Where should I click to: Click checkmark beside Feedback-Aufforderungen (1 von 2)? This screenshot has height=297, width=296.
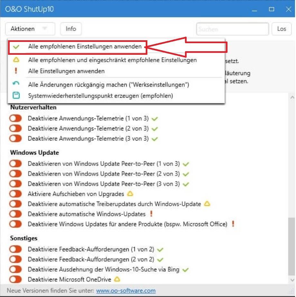pyautogui.click(x=160, y=250)
